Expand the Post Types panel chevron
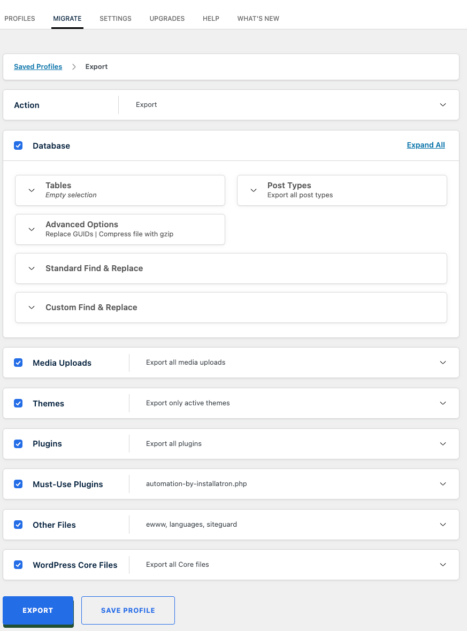 tap(254, 190)
